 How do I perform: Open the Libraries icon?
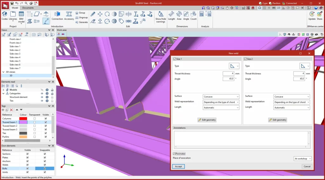13,15
